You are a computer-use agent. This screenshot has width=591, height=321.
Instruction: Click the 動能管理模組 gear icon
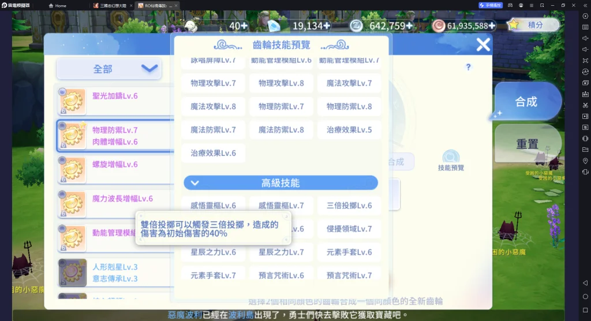72,238
